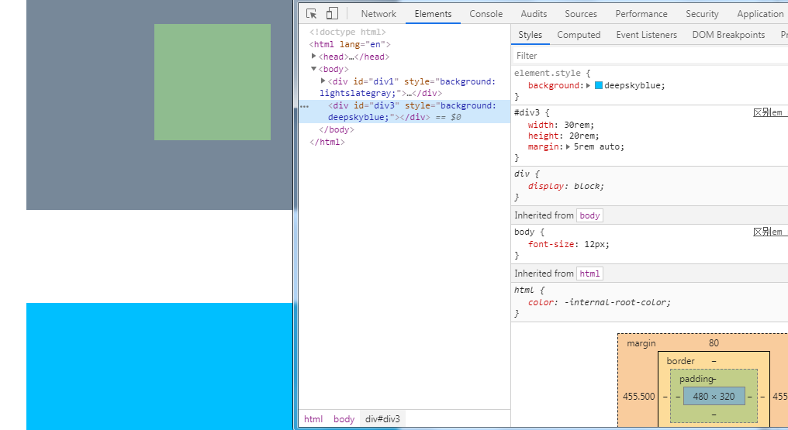Image resolution: width=788 pixels, height=430 pixels.
Task: Open the Security tab
Action: (702, 14)
